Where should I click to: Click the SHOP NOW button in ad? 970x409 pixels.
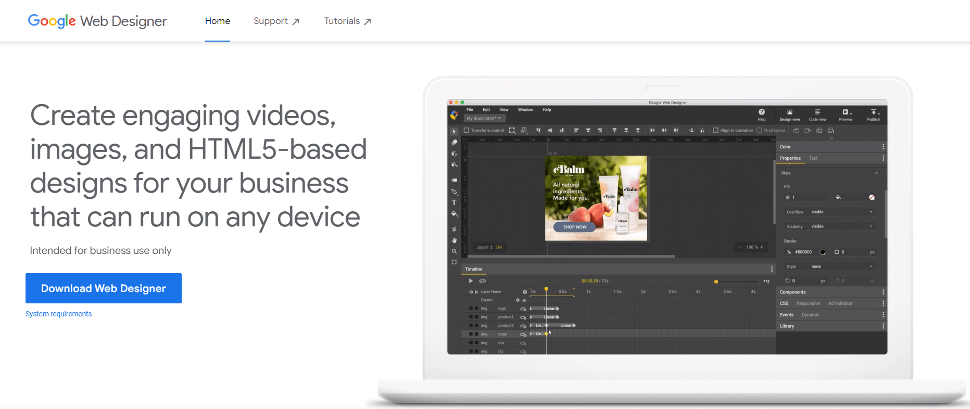[x=575, y=227]
